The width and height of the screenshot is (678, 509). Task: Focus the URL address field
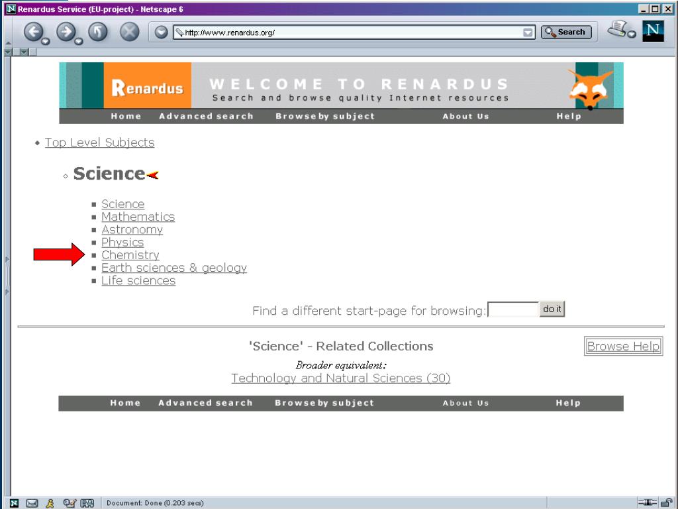point(354,32)
